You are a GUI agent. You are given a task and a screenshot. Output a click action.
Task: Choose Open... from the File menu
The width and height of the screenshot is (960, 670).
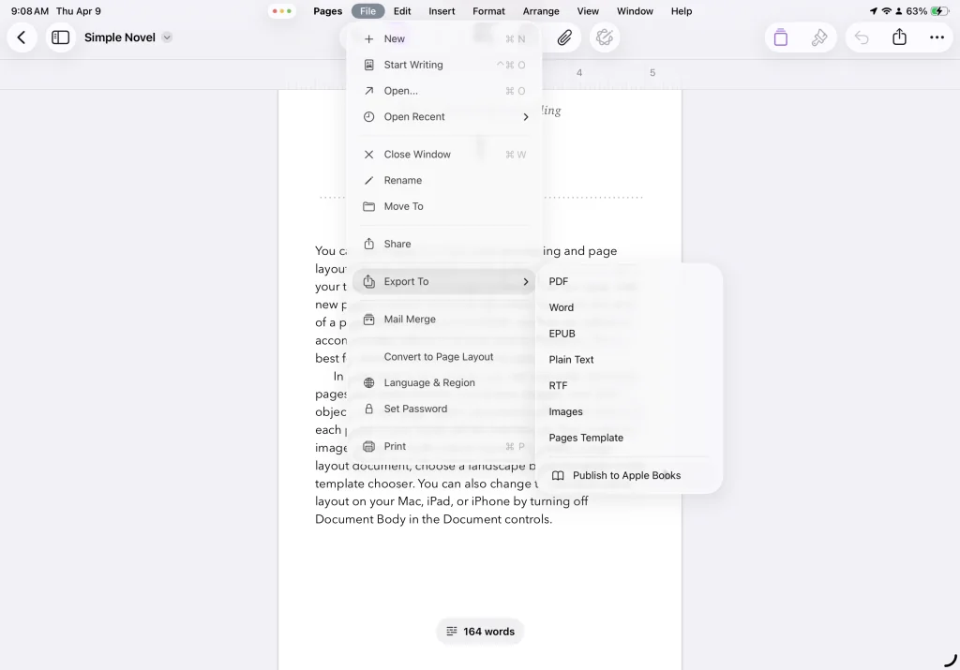tap(444, 91)
